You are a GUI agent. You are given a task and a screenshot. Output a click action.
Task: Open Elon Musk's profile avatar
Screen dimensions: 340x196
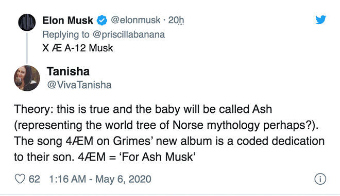[x=27, y=22]
